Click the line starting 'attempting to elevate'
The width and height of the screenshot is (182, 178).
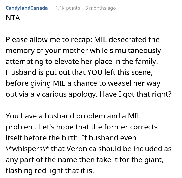pos(82,62)
